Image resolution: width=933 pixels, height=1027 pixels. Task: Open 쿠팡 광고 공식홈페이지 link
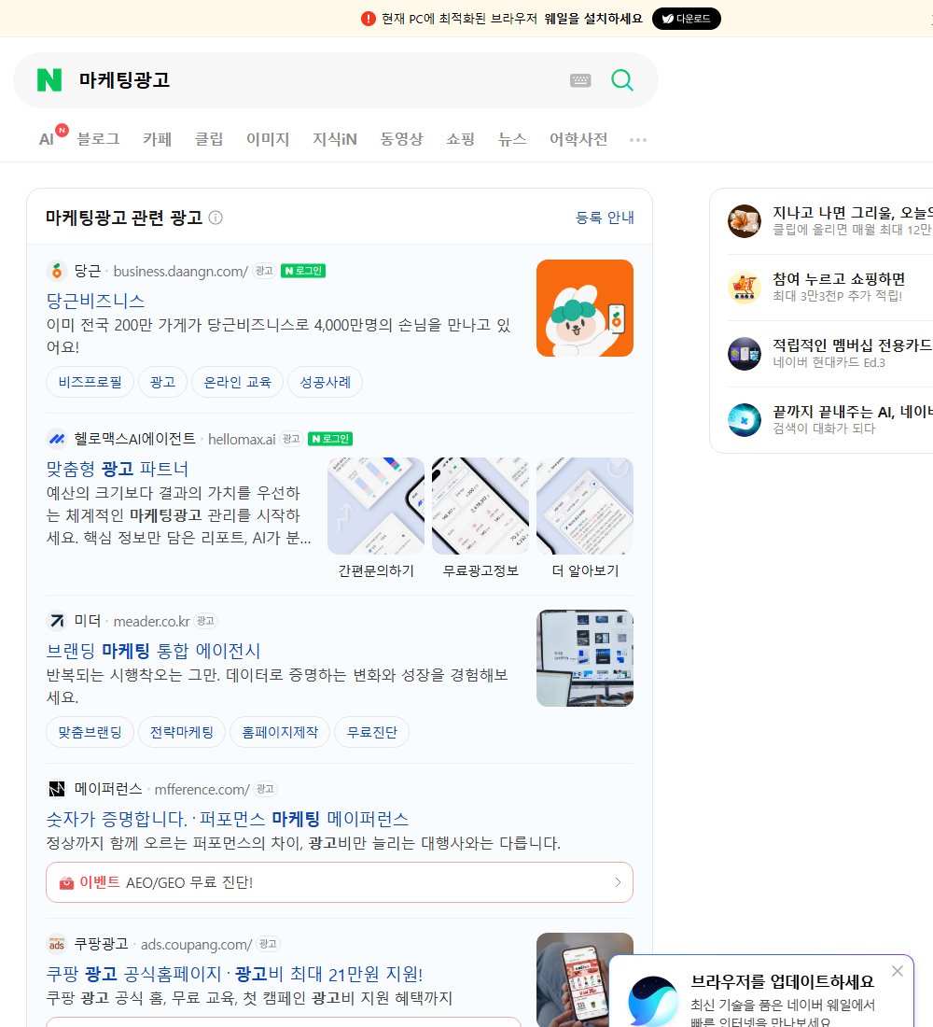234,974
